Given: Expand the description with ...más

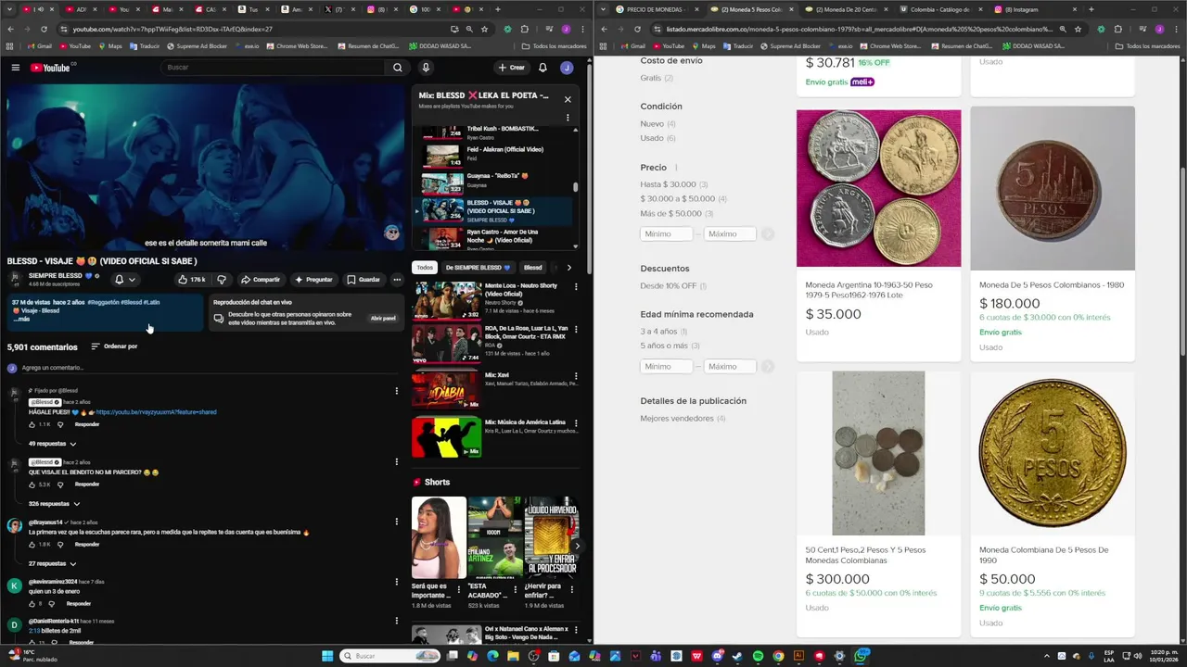Looking at the screenshot, I should point(21,319).
